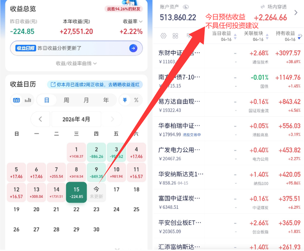This screenshot has height=251, width=304.
Task: Switch to bar chart view icon
Action: click(x=28, y=100)
